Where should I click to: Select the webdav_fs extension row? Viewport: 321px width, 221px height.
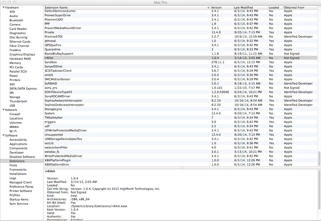(x=181, y=152)
